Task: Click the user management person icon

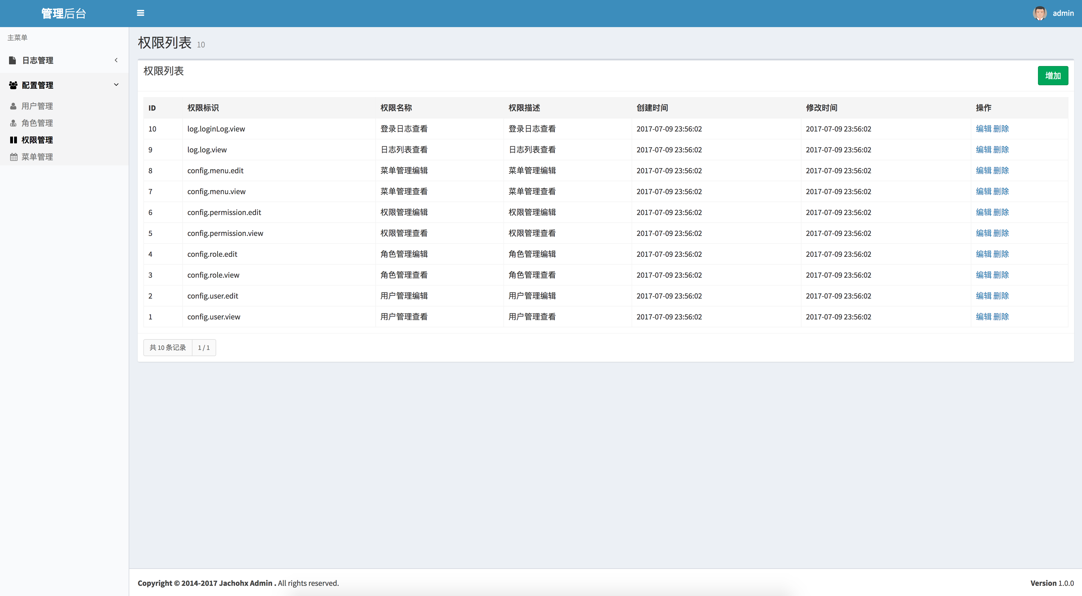Action: click(x=13, y=106)
